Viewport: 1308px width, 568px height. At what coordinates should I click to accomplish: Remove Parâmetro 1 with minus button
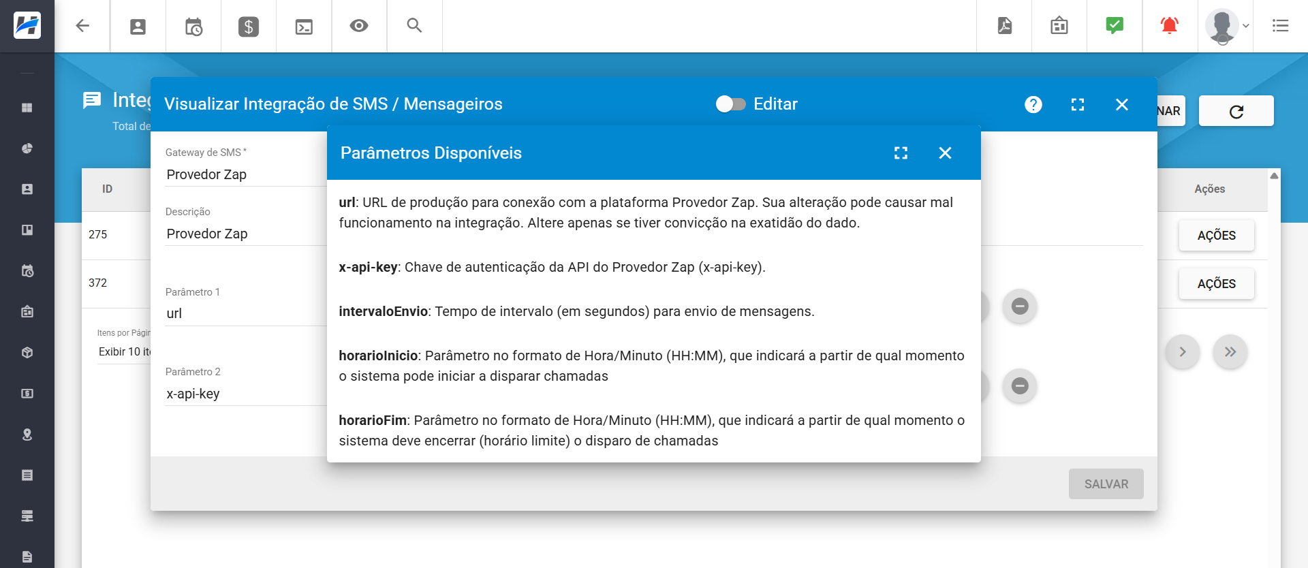tap(1020, 306)
